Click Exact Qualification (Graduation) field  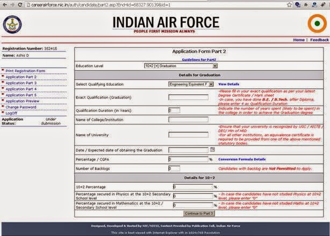click(x=188, y=97)
